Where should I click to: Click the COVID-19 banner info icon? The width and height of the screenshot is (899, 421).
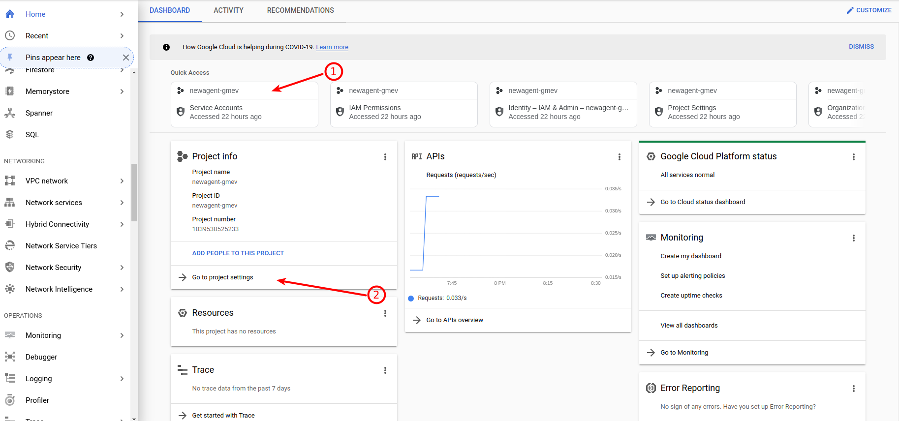tap(166, 47)
